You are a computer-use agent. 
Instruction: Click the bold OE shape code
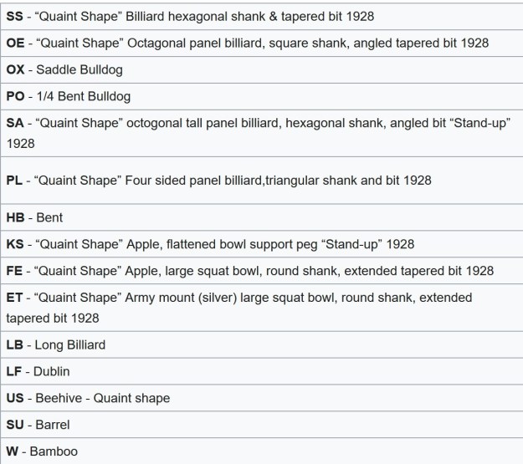[x=16, y=43]
